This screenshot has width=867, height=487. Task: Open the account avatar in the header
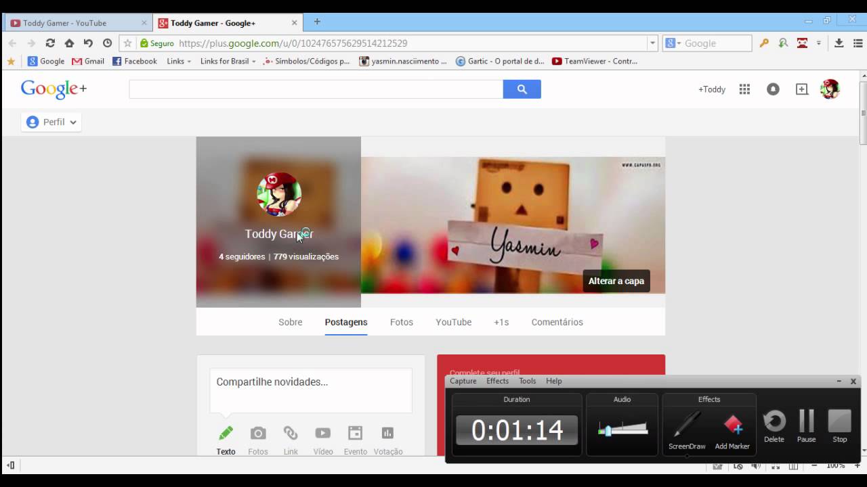pos(830,89)
